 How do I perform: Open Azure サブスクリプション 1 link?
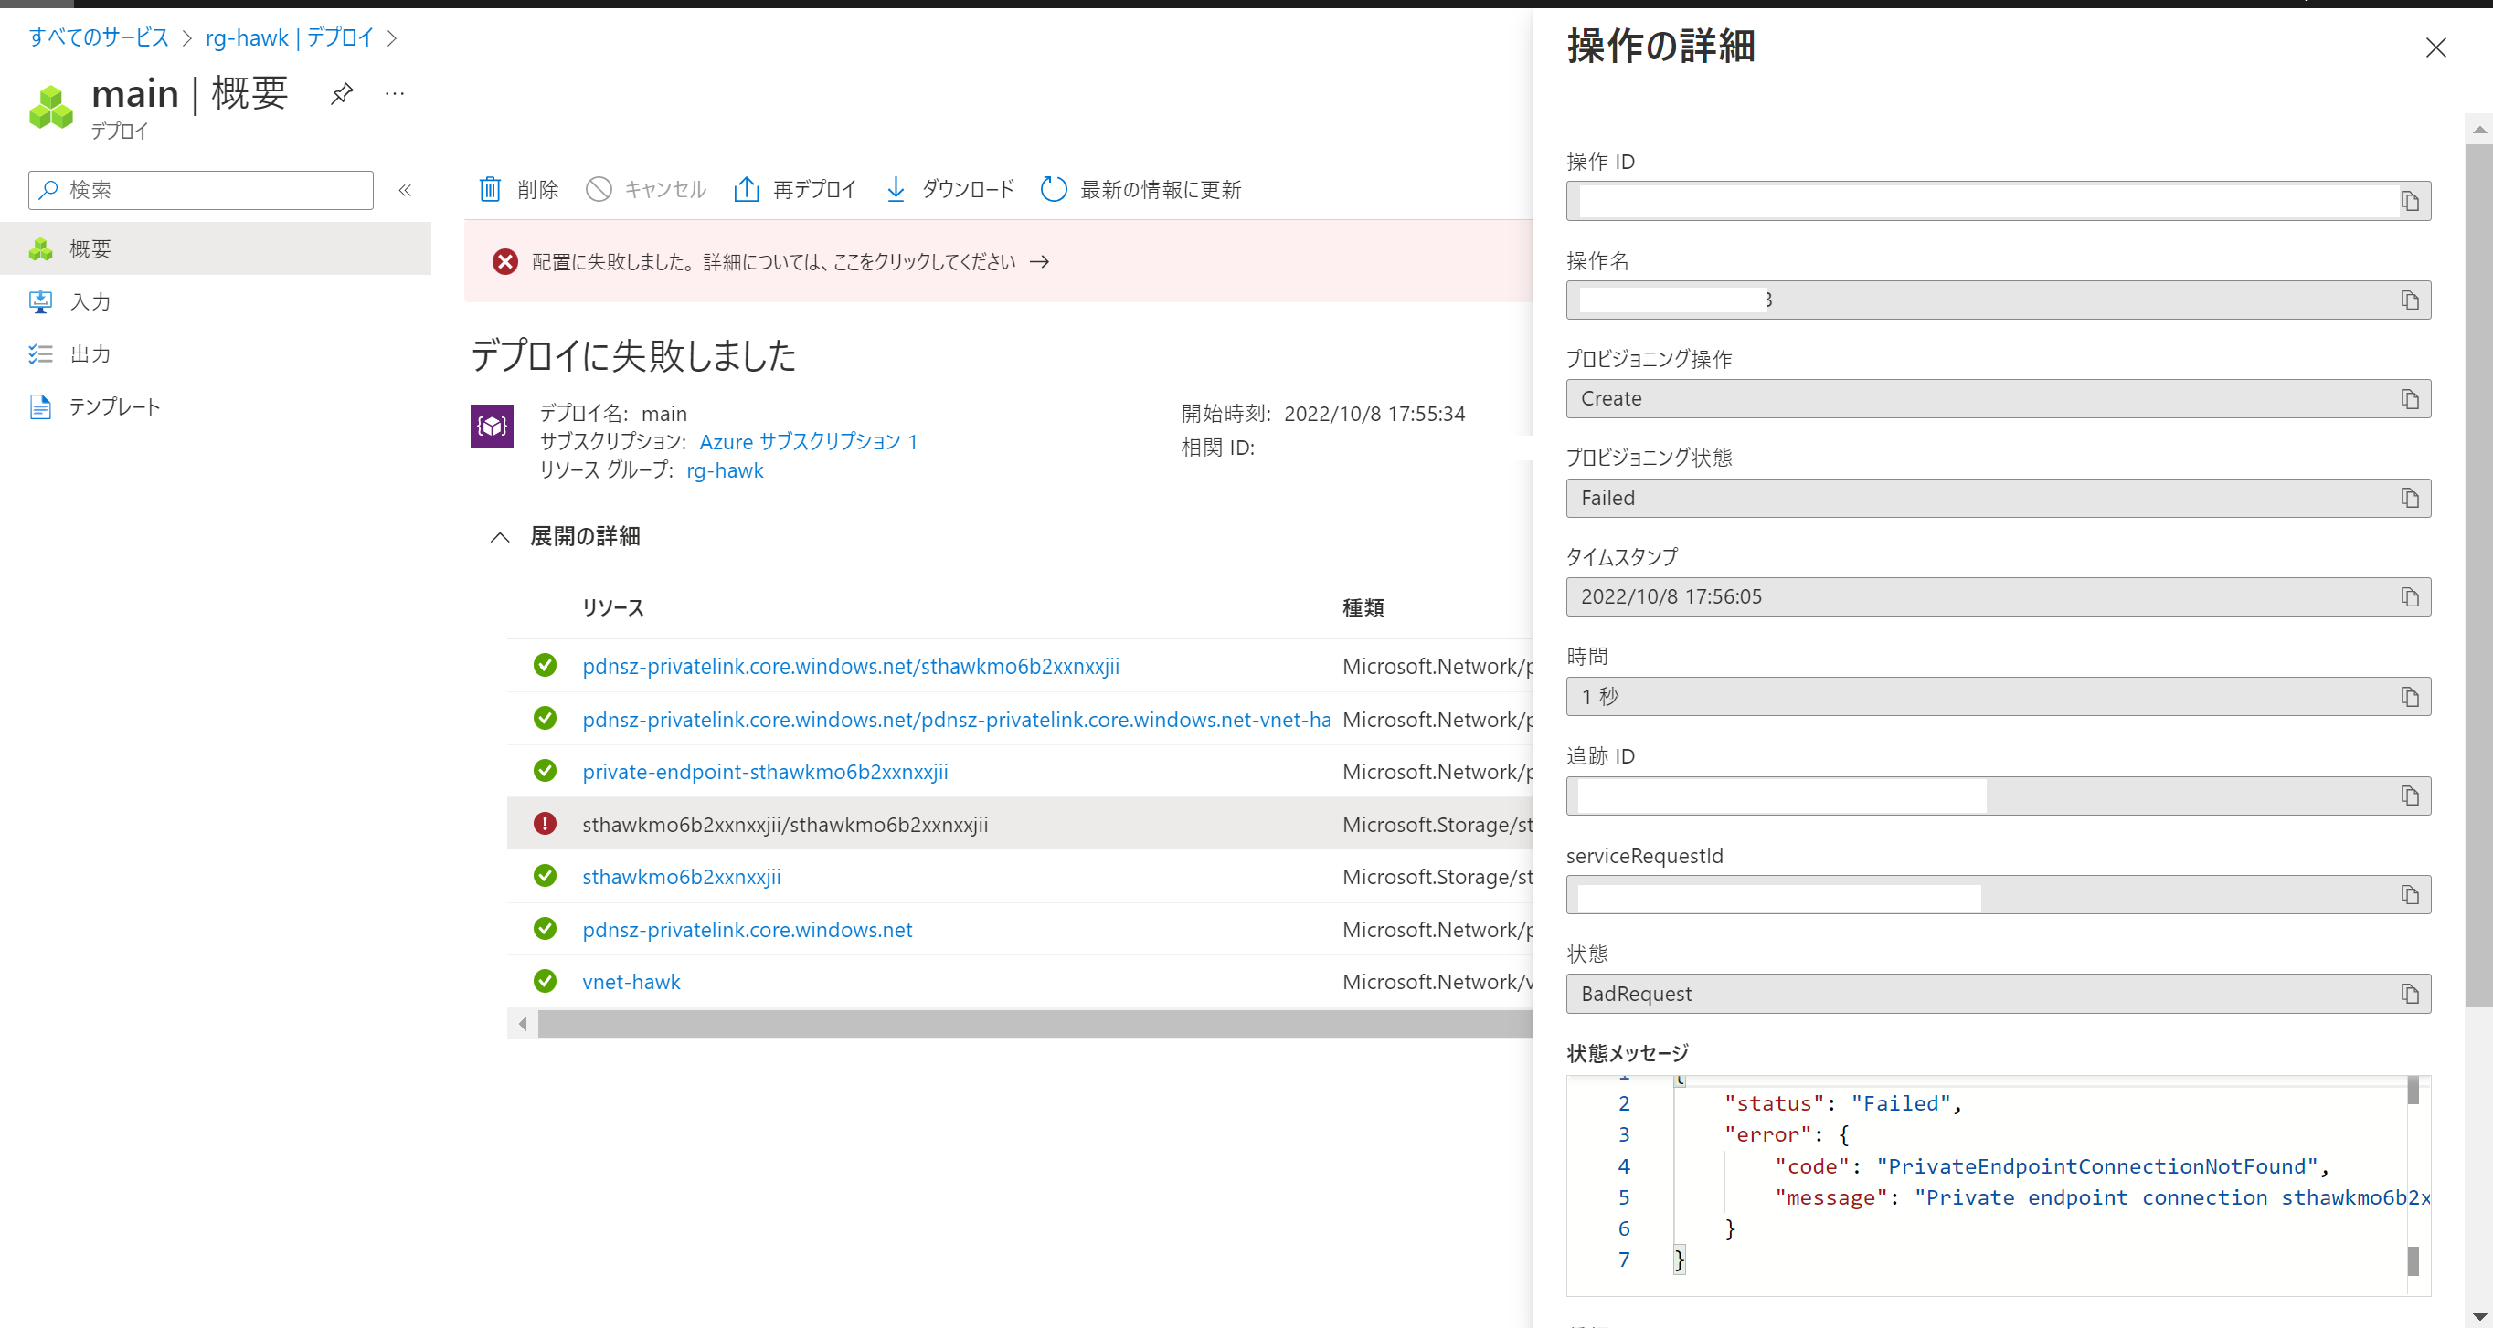coord(807,442)
